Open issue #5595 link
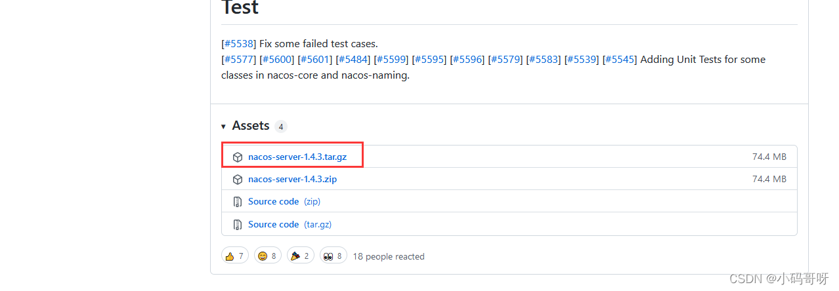This screenshot has height=291, width=839. pos(430,60)
